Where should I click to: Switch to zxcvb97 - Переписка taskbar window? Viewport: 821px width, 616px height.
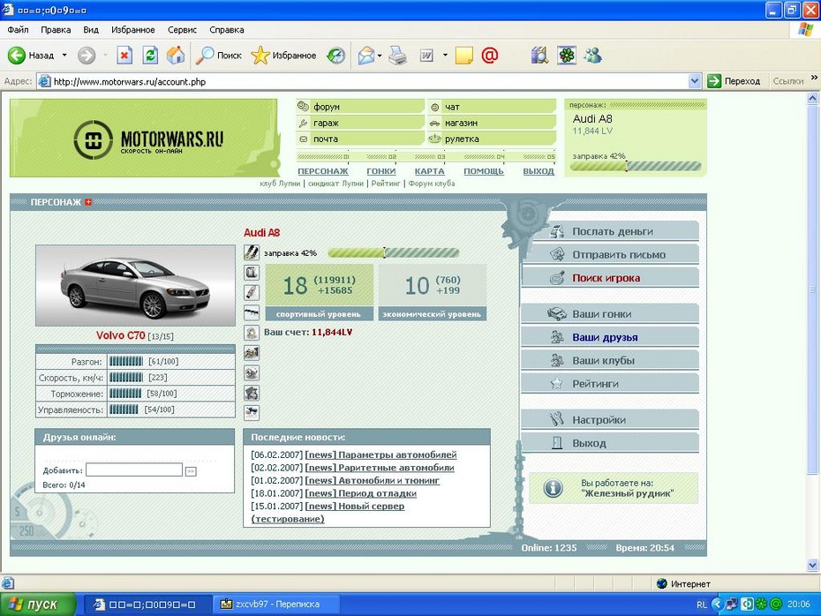pos(275,605)
